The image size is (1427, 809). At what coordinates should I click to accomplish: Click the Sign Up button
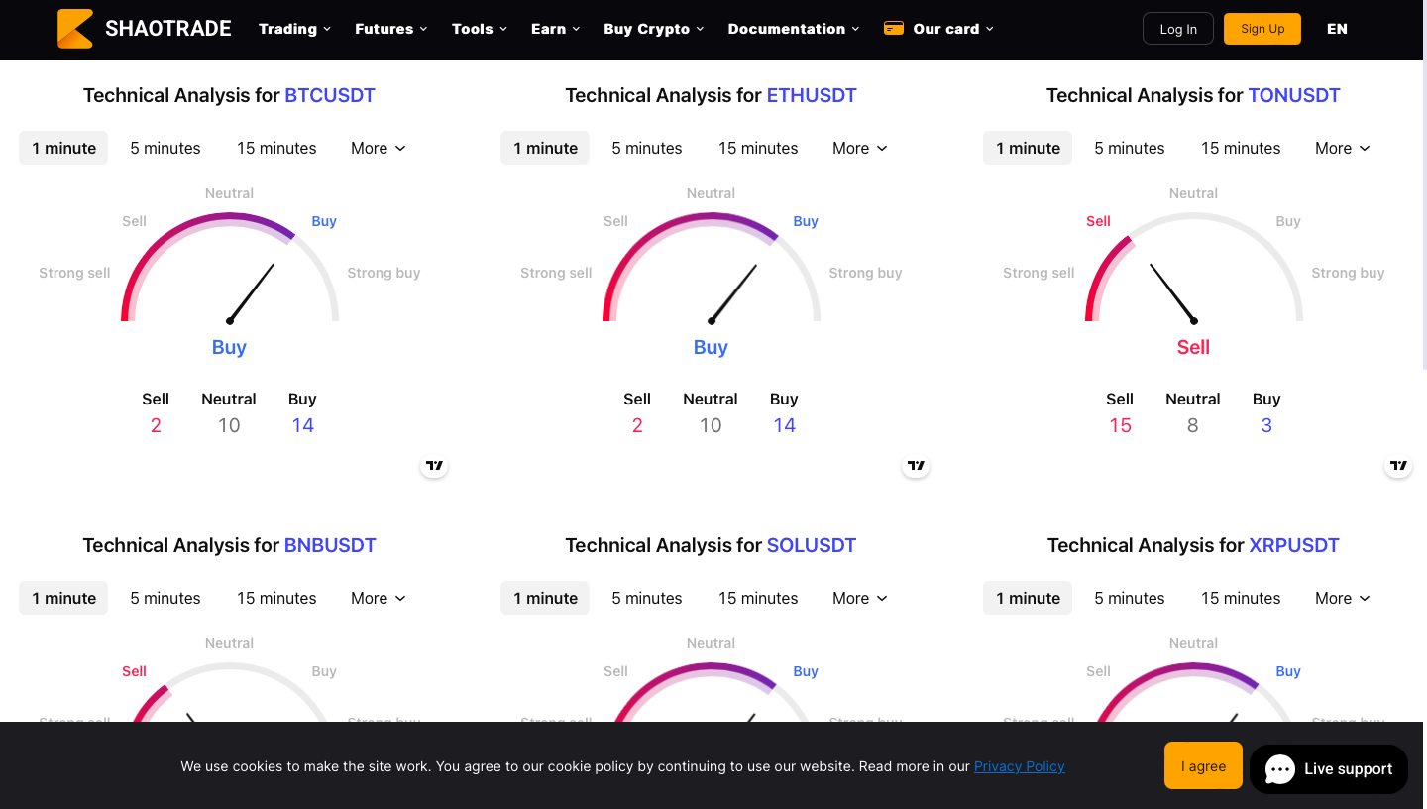(1262, 29)
